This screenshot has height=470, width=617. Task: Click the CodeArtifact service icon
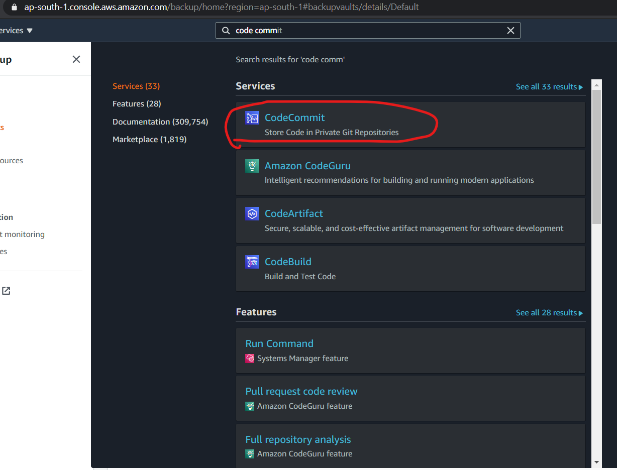tap(252, 214)
